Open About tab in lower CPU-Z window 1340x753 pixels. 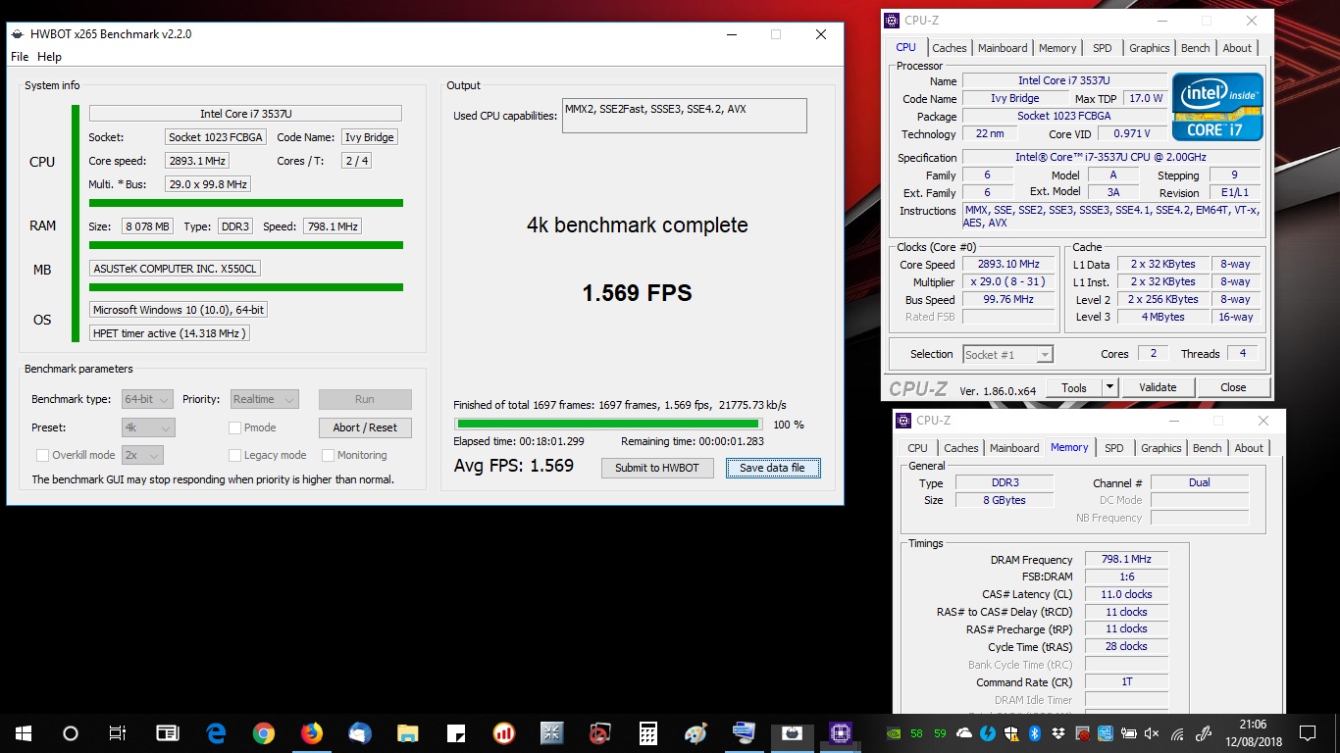pyautogui.click(x=1249, y=448)
